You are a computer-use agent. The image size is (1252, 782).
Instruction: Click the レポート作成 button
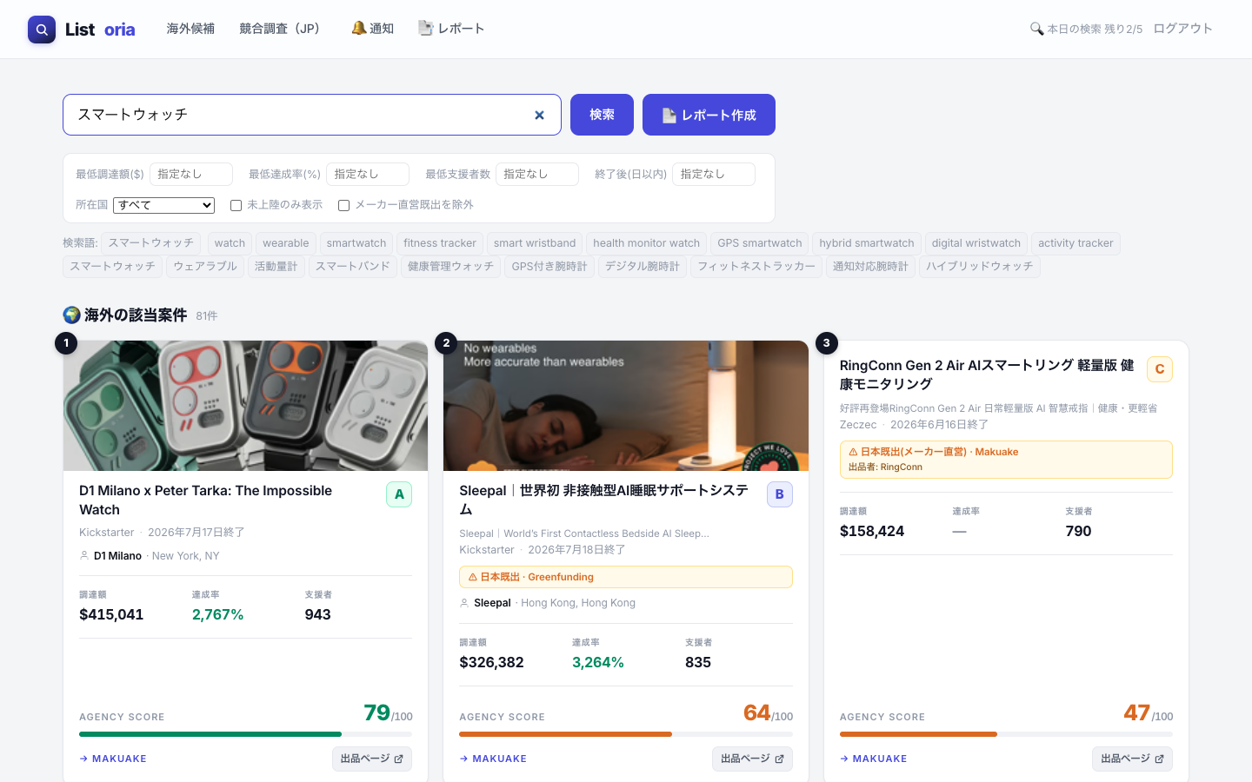point(709,115)
